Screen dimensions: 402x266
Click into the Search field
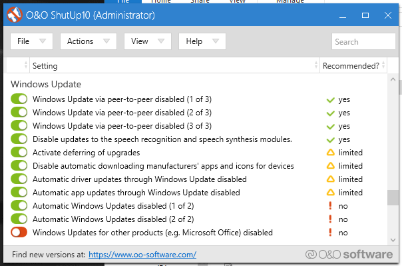pyautogui.click(x=363, y=41)
